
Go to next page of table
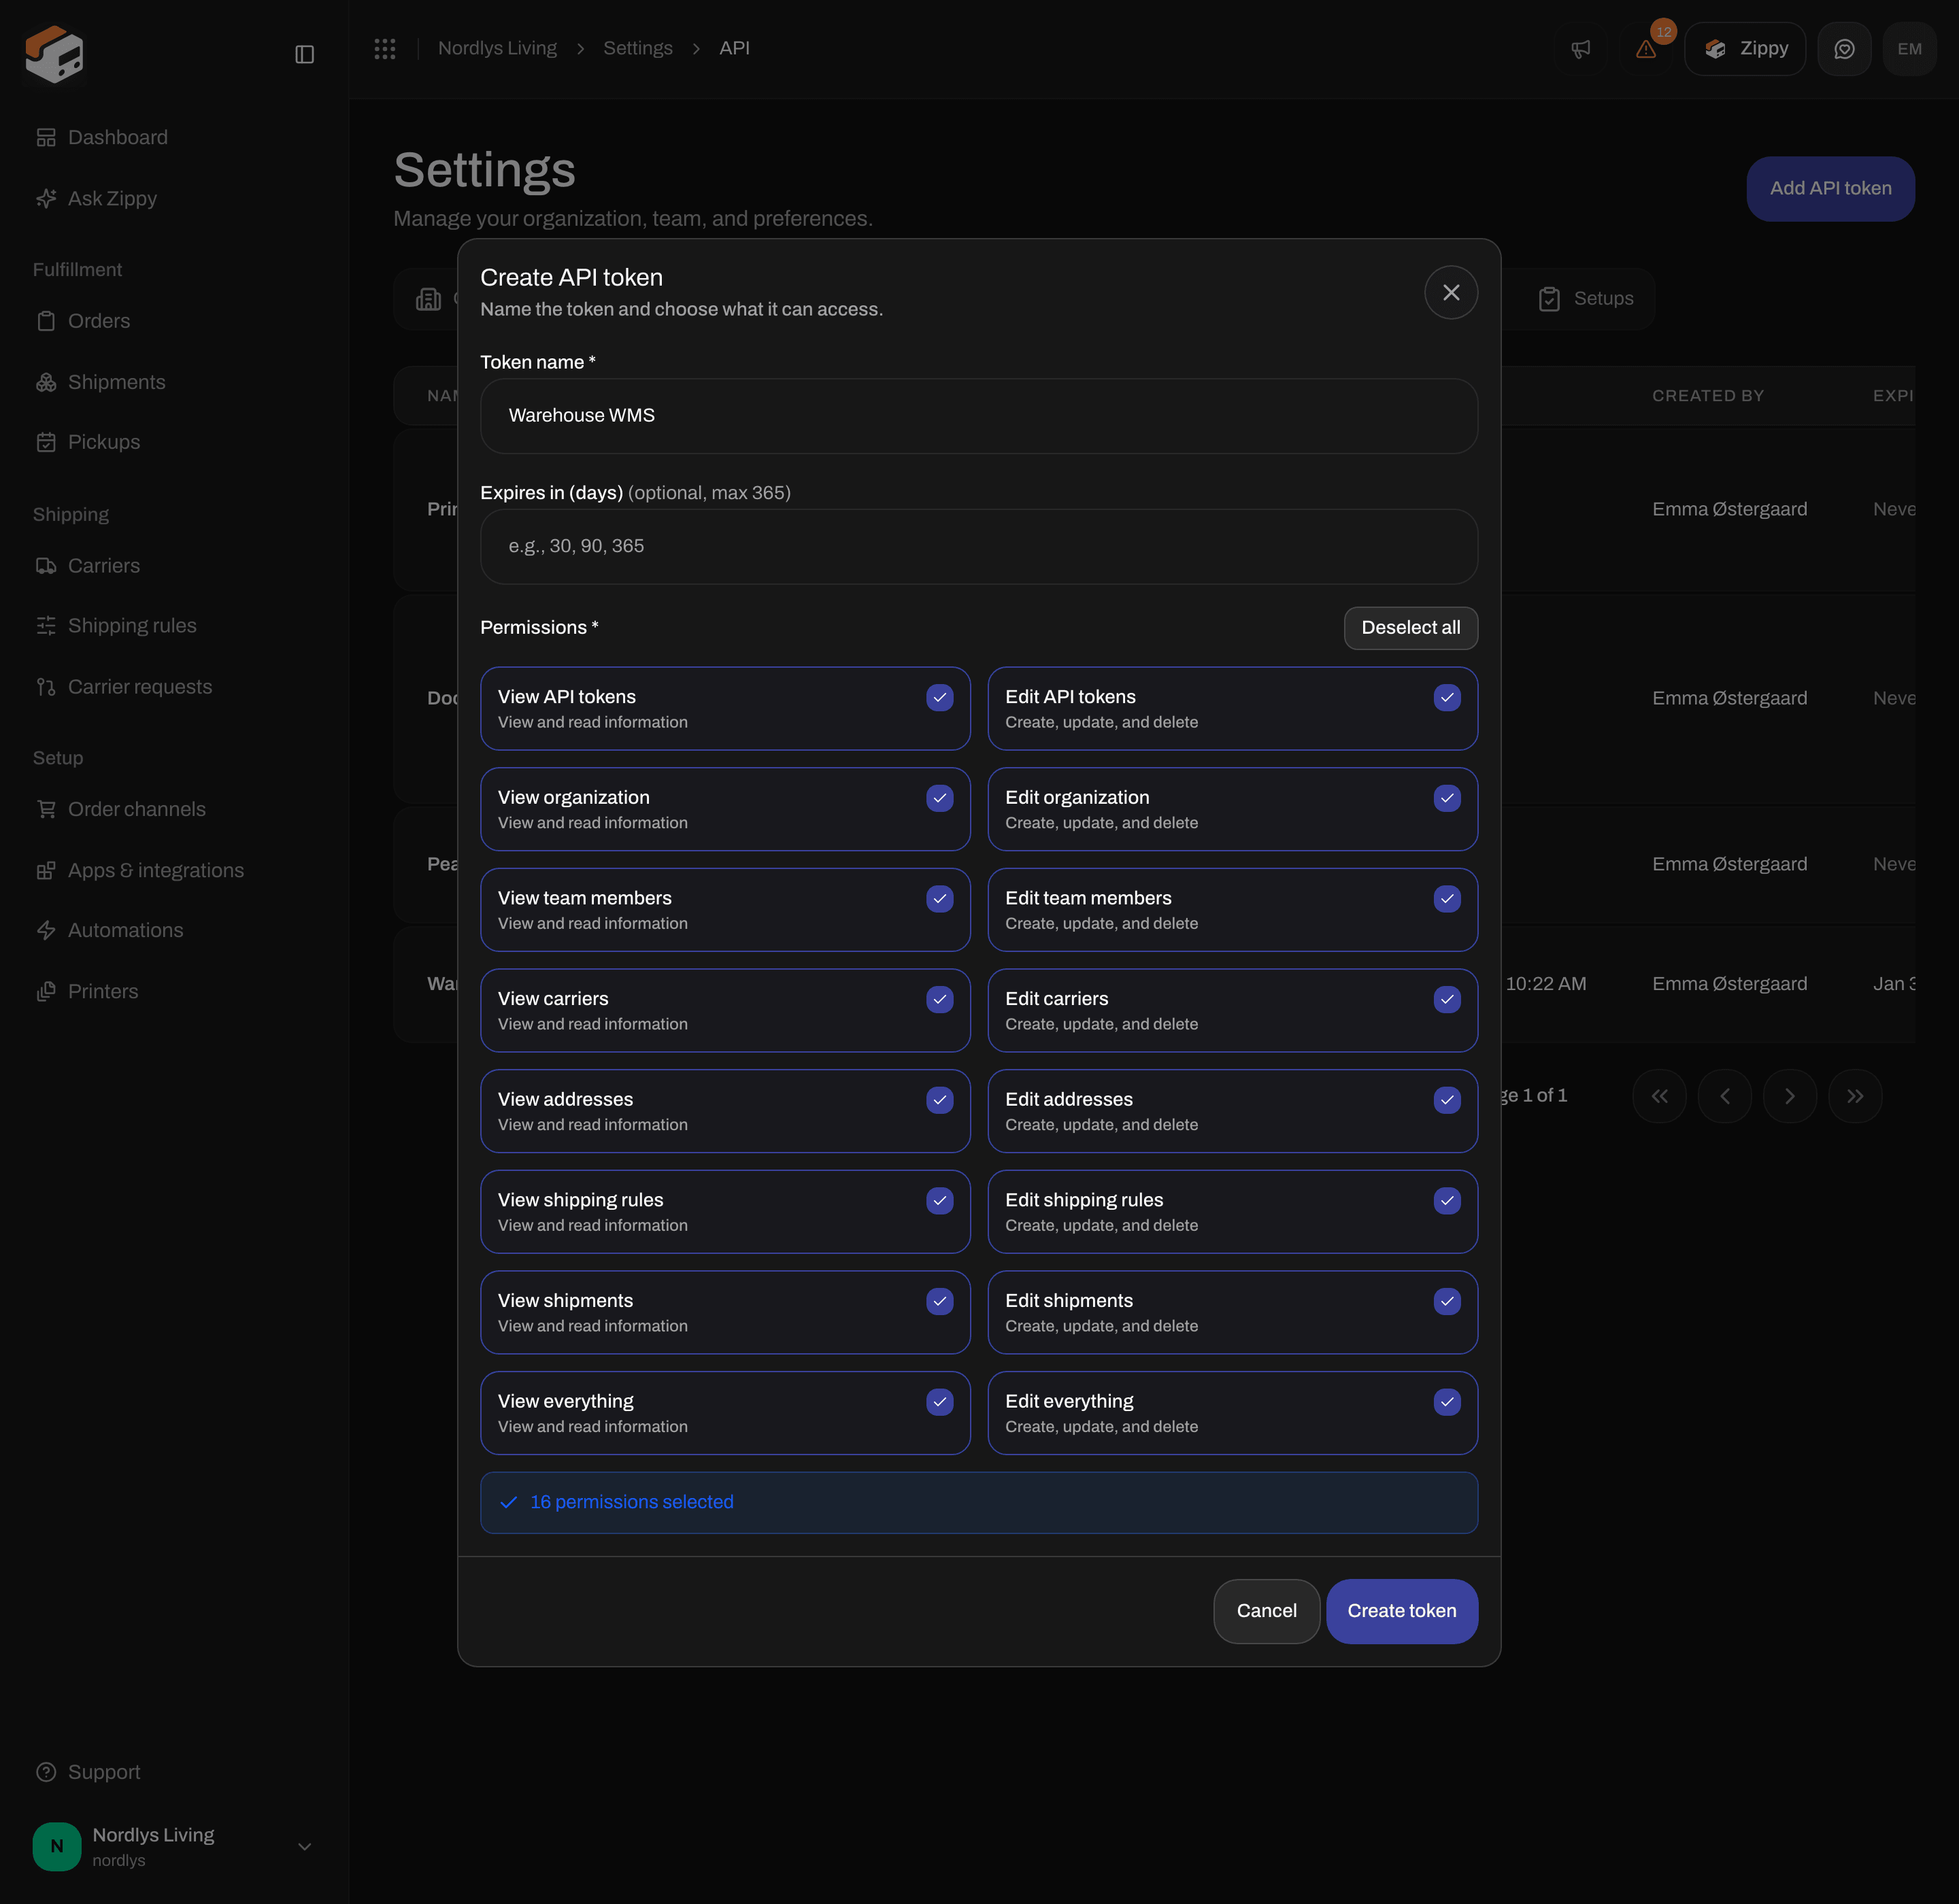(1790, 1096)
